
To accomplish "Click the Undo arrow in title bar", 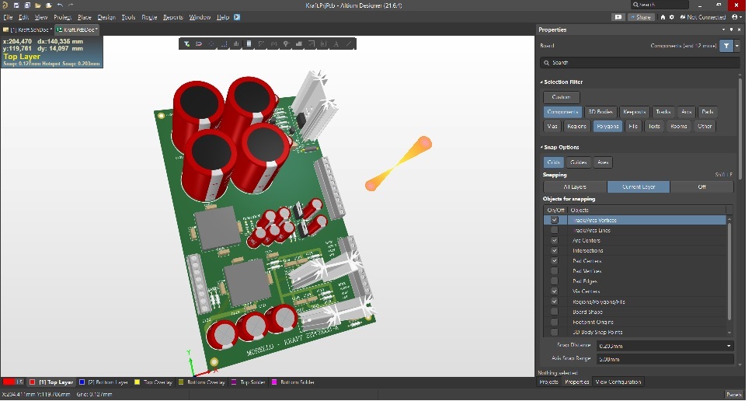I will [x=60, y=5].
